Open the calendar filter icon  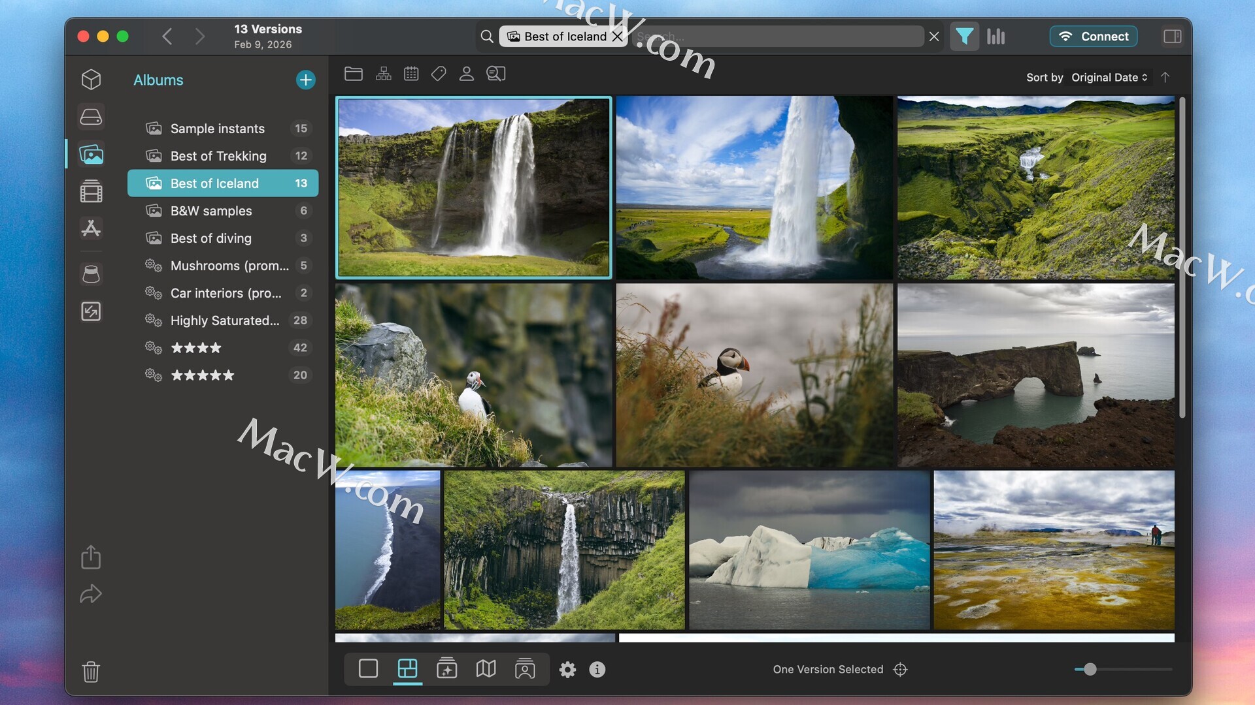click(x=411, y=74)
